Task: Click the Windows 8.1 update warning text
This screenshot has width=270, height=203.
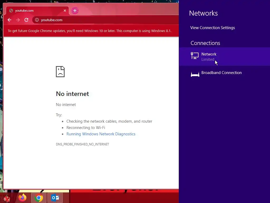Action: coord(90,31)
